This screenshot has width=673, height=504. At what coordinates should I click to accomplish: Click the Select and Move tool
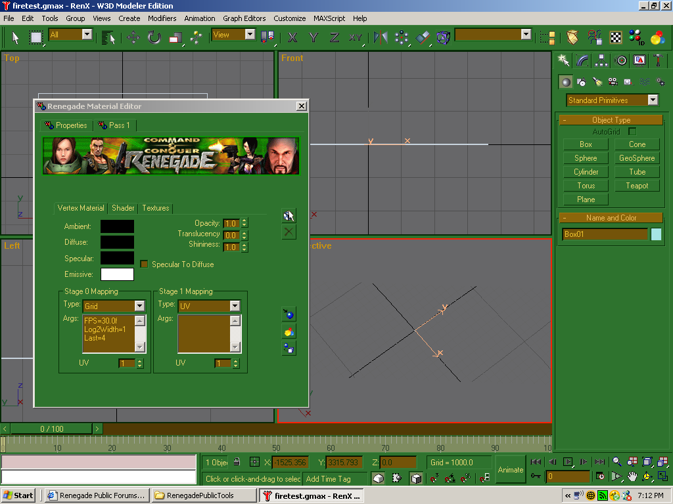133,37
